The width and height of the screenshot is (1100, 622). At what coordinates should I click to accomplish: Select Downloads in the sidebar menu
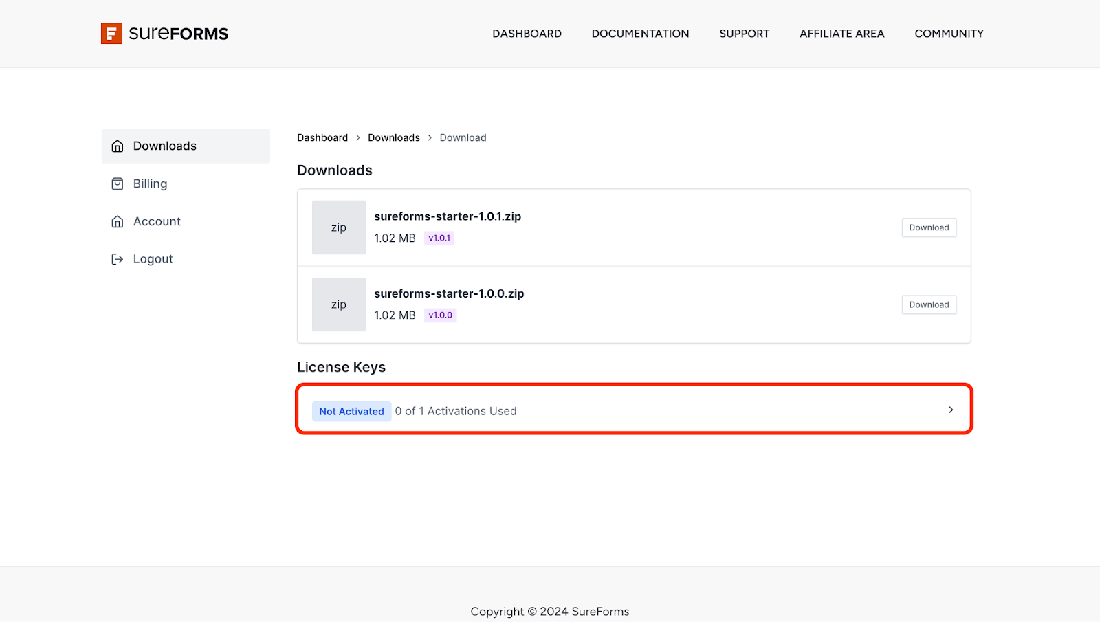click(x=186, y=146)
